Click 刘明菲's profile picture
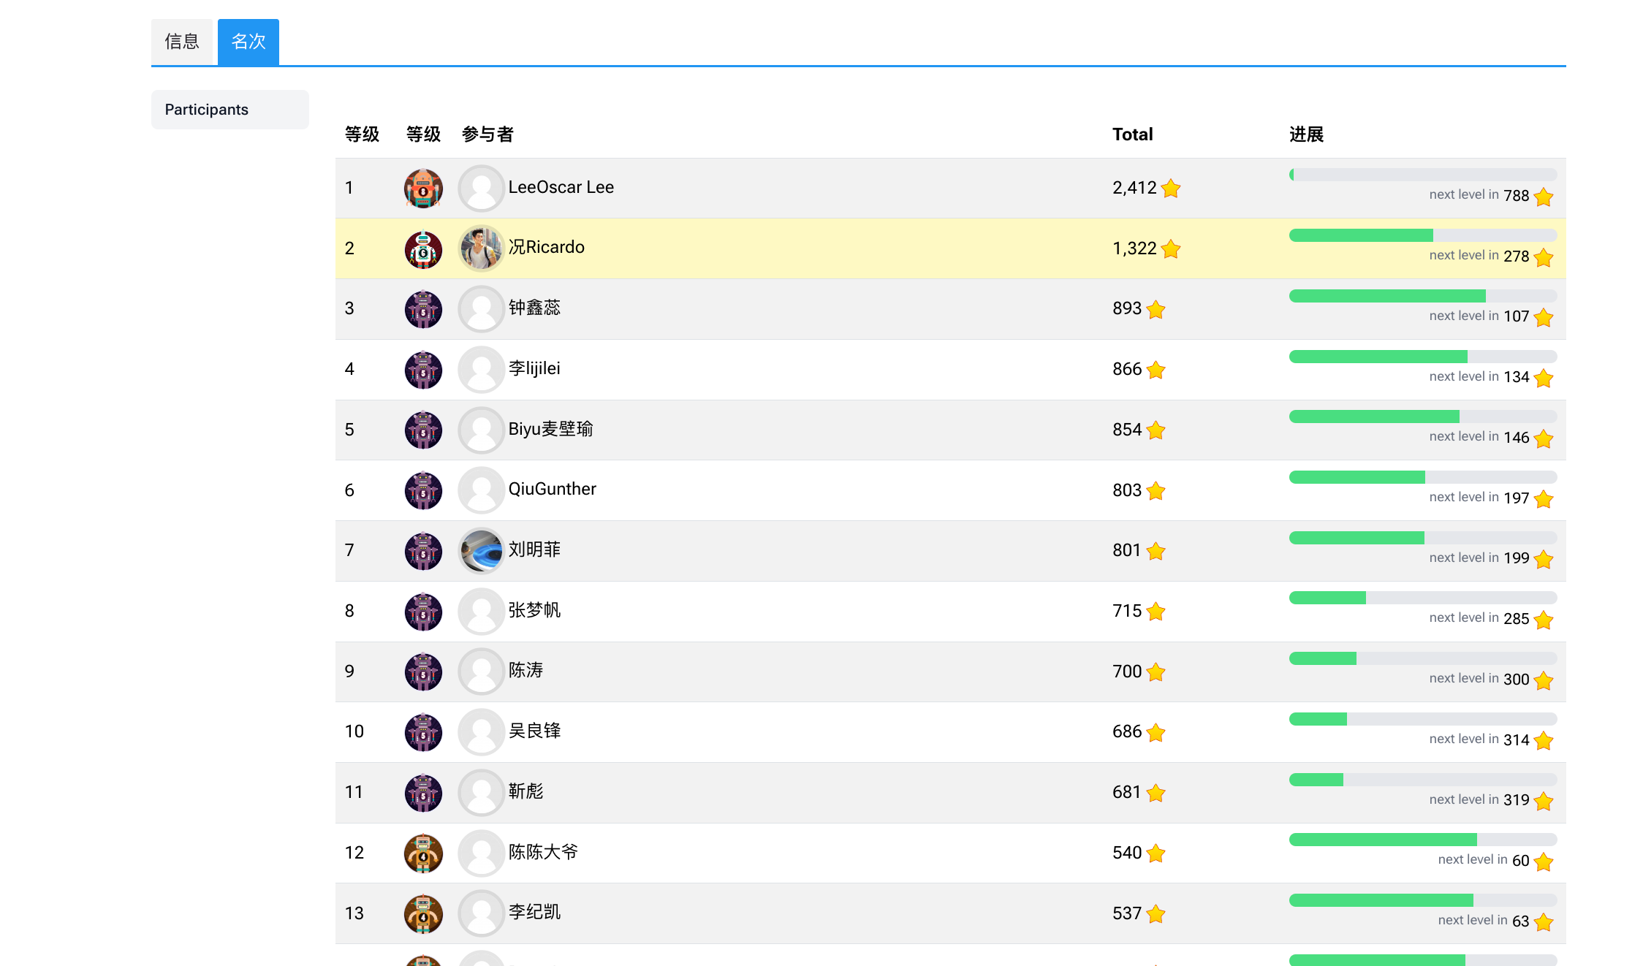The width and height of the screenshot is (1643, 966). 481,550
